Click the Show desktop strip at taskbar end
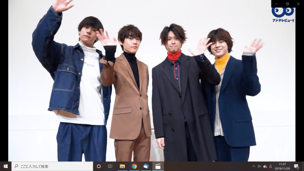 click(x=303, y=166)
